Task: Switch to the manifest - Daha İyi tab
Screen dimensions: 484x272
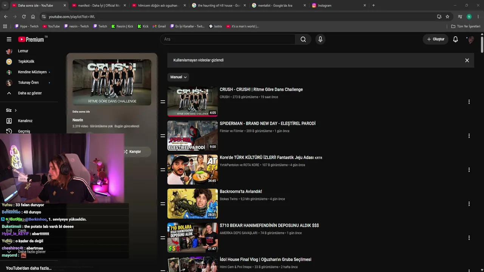Action: [99, 5]
